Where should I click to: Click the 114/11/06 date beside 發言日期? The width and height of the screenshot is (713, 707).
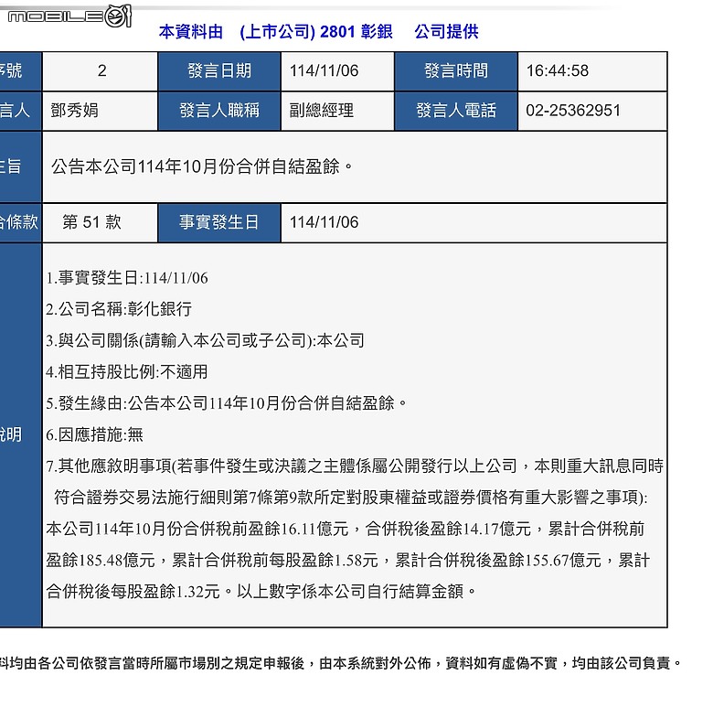(x=325, y=70)
